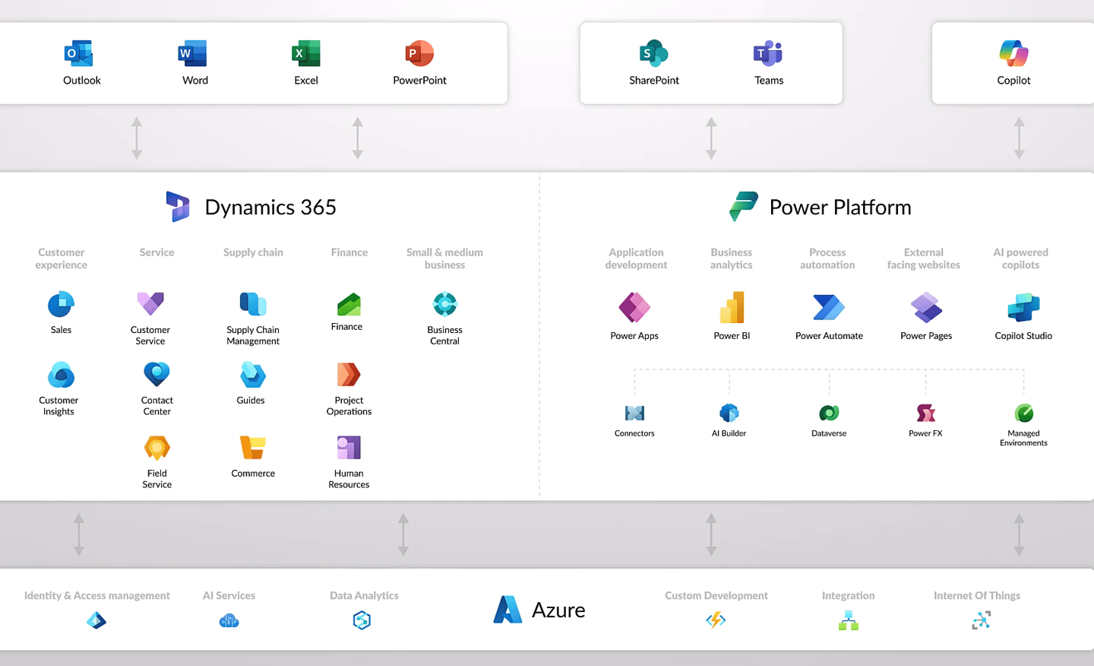This screenshot has height=666, width=1094.
Task: Select the "AI Services" label
Action: pyautogui.click(x=229, y=595)
